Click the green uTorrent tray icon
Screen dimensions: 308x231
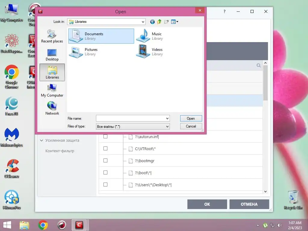click(265, 225)
